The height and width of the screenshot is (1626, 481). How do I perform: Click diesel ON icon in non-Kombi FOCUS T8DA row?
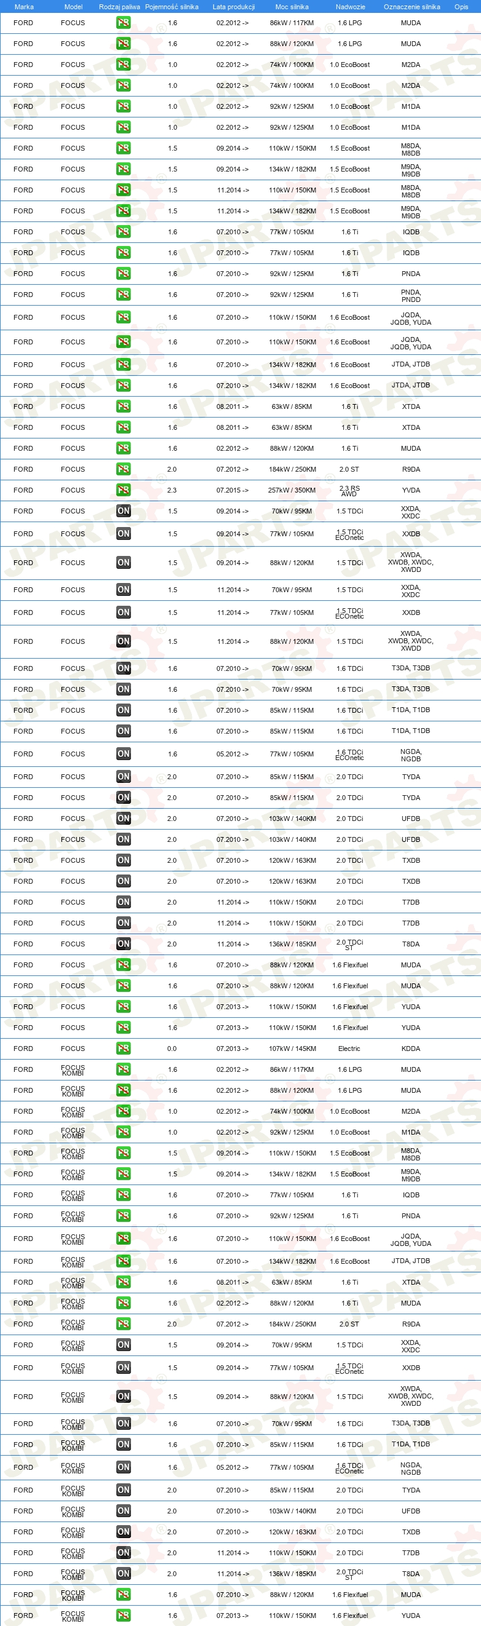123,943
